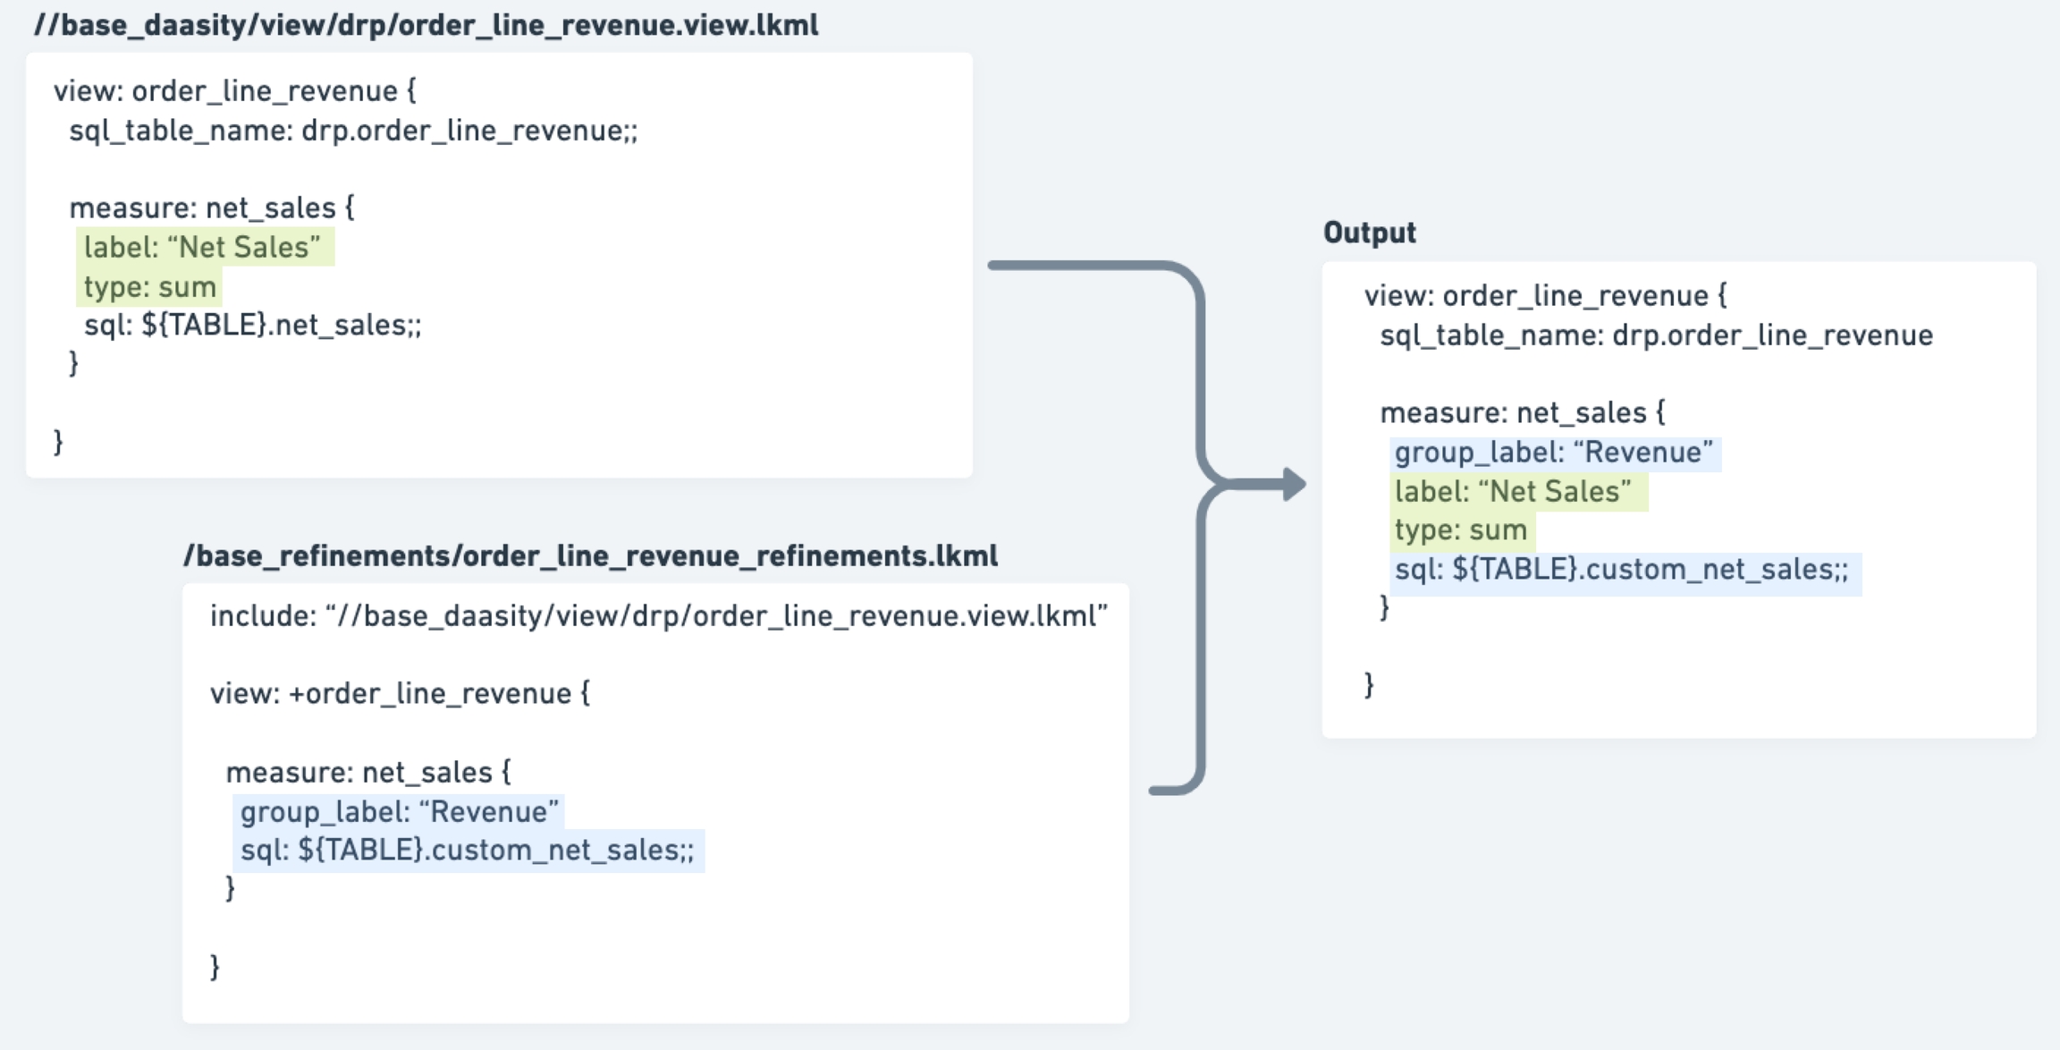
Task: Click the Output heading
Action: coord(1369,233)
